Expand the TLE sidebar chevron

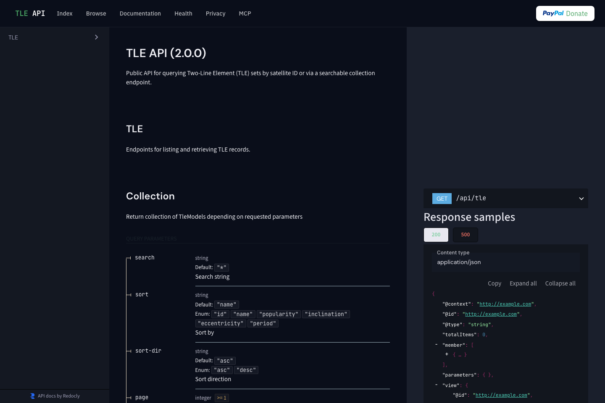96,37
